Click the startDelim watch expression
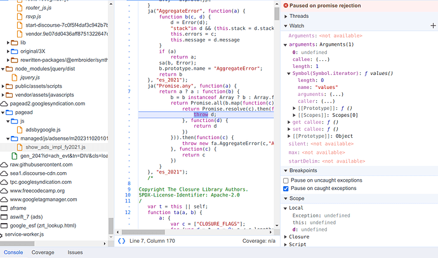This screenshot has width=438, height=258. pos(327,161)
